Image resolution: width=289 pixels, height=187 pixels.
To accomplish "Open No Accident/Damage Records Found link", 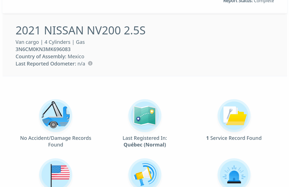I will 56,141.
